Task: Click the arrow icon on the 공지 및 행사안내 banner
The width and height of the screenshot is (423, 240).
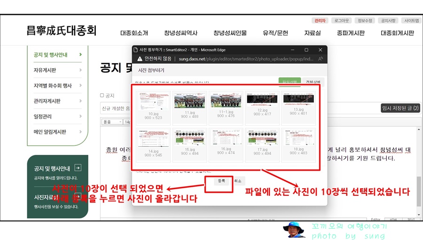Action: pyautogui.click(x=78, y=168)
